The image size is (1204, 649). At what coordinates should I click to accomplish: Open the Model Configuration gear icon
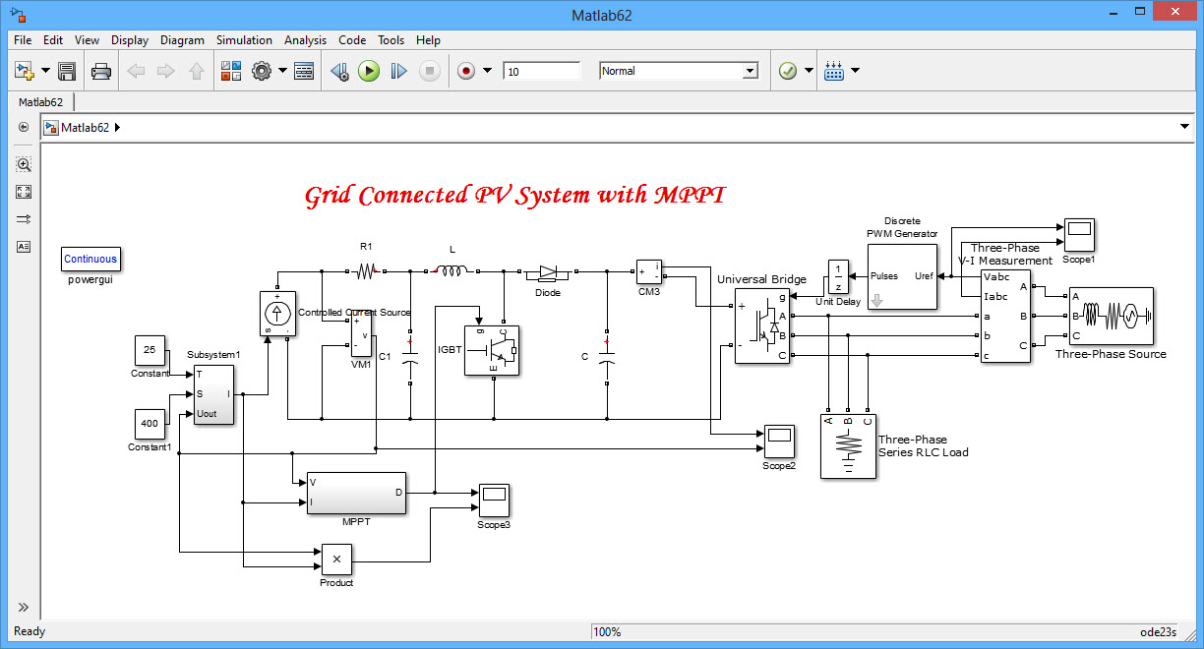262,71
